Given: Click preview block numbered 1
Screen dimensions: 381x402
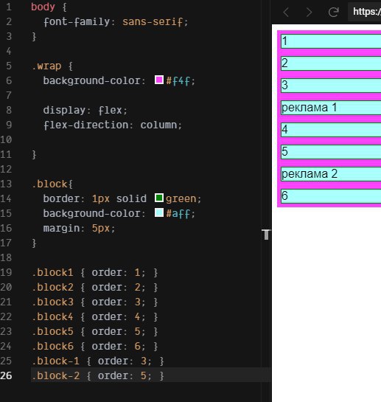Looking at the screenshot, I should tap(331, 41).
